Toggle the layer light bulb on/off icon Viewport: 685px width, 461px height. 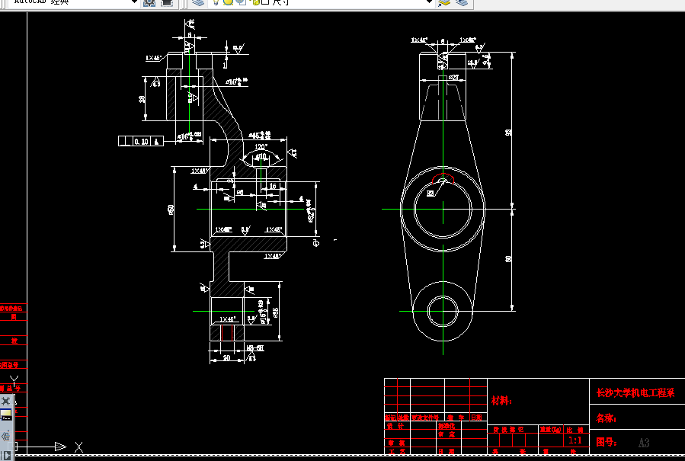coord(216,2)
